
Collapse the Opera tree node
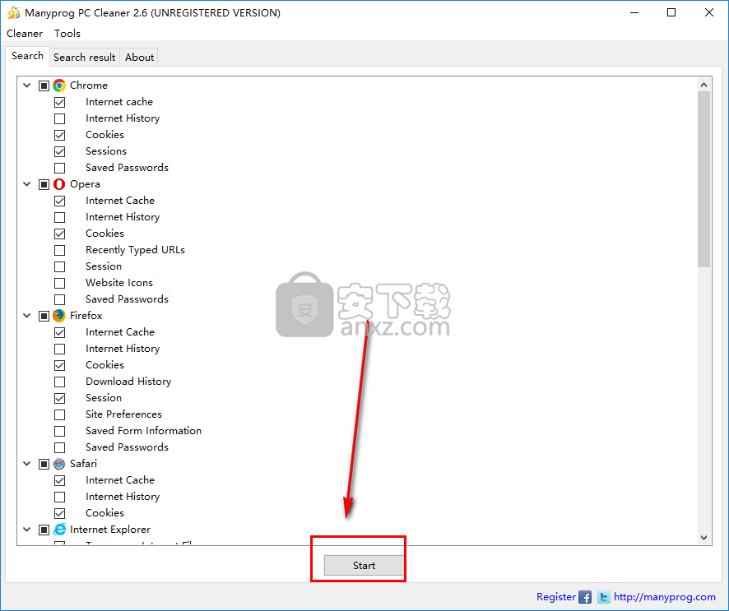(27, 184)
